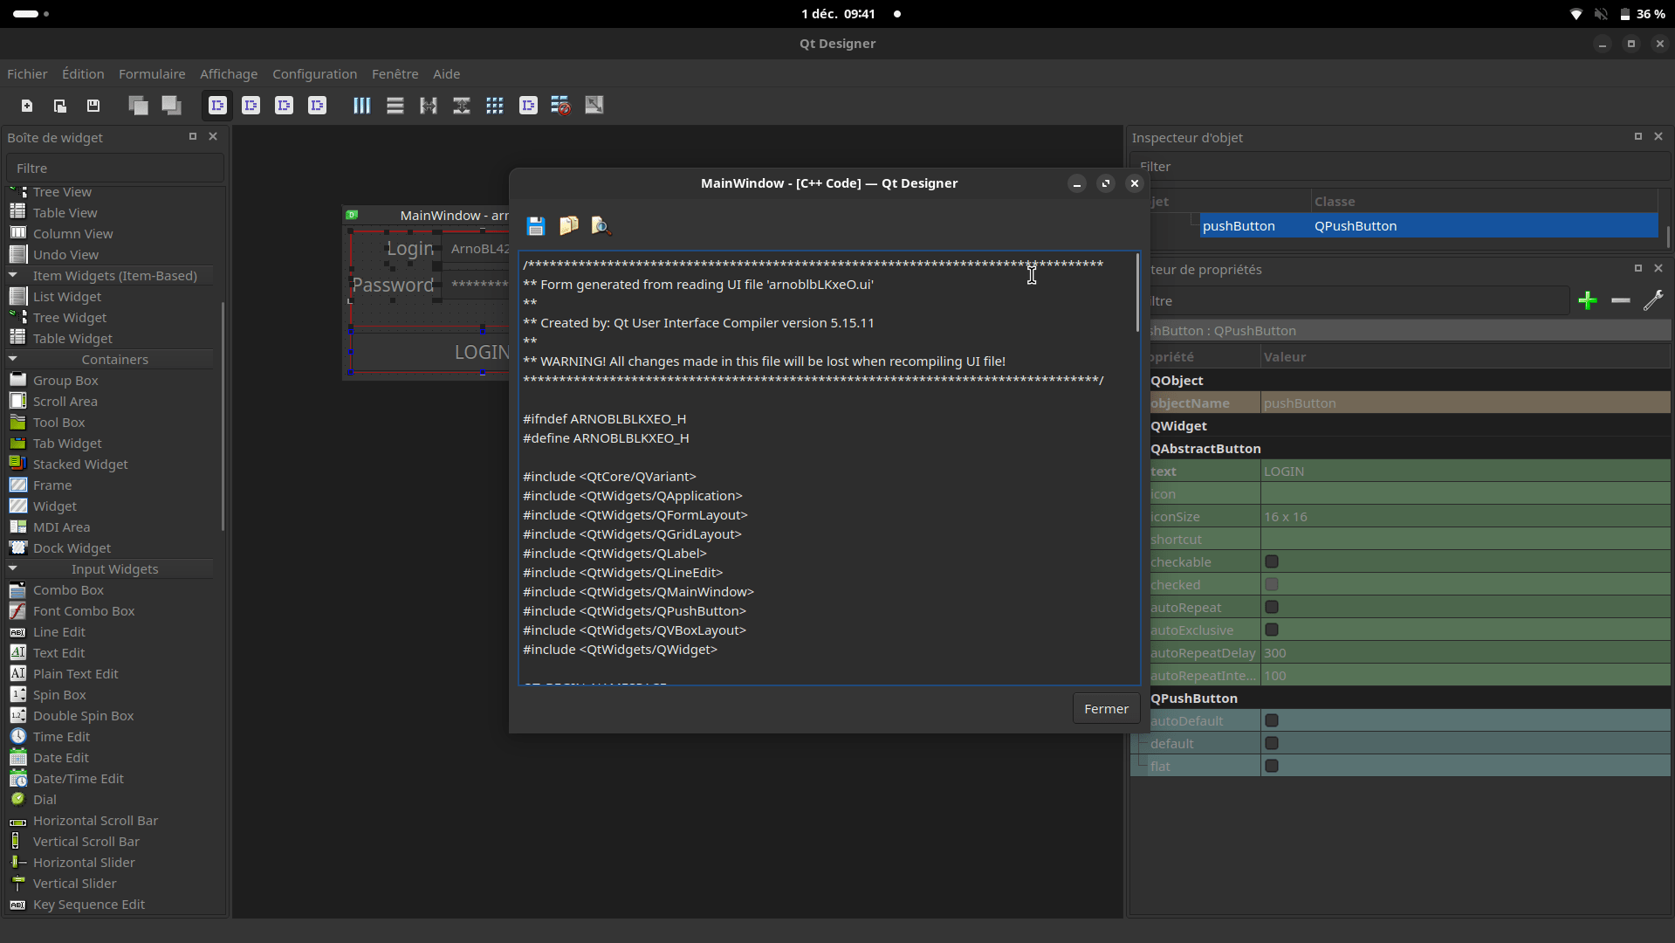1675x943 pixels.
Task: Remove dynamic property with the minus icon
Action: 1621,301
